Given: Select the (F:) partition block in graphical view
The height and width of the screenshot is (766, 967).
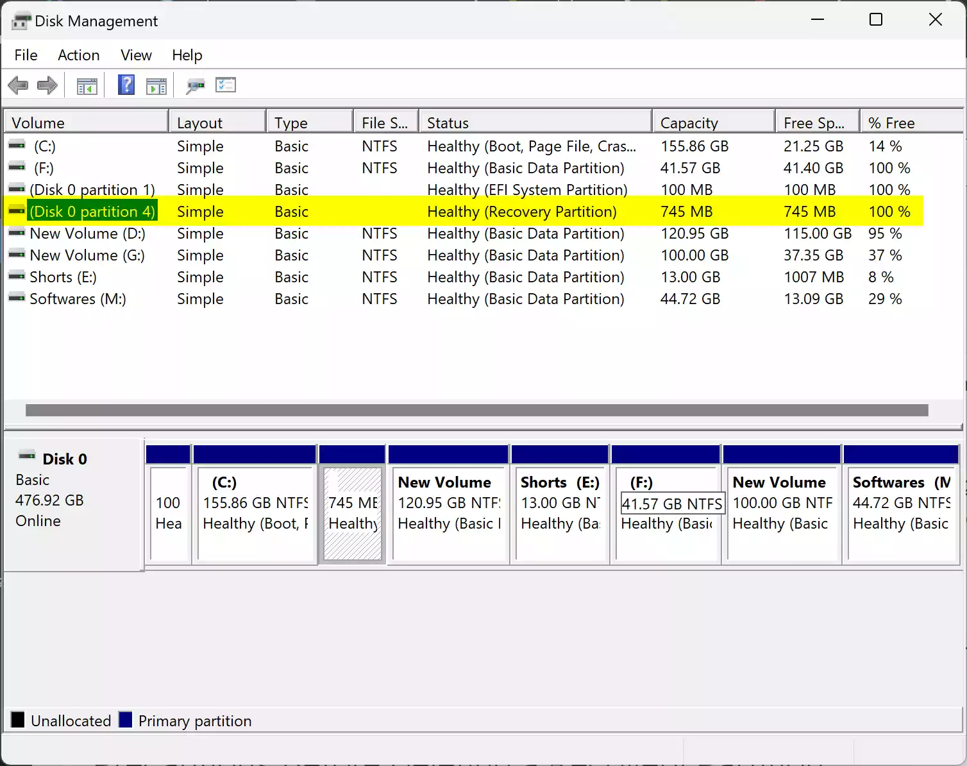Looking at the screenshot, I should pyautogui.click(x=667, y=513).
